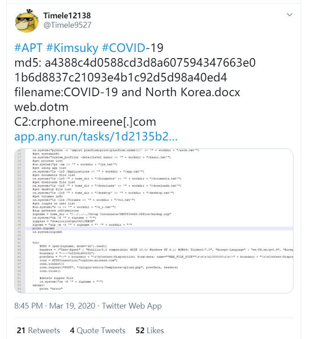View the 4 Quote Tweets list

(x=97, y=331)
